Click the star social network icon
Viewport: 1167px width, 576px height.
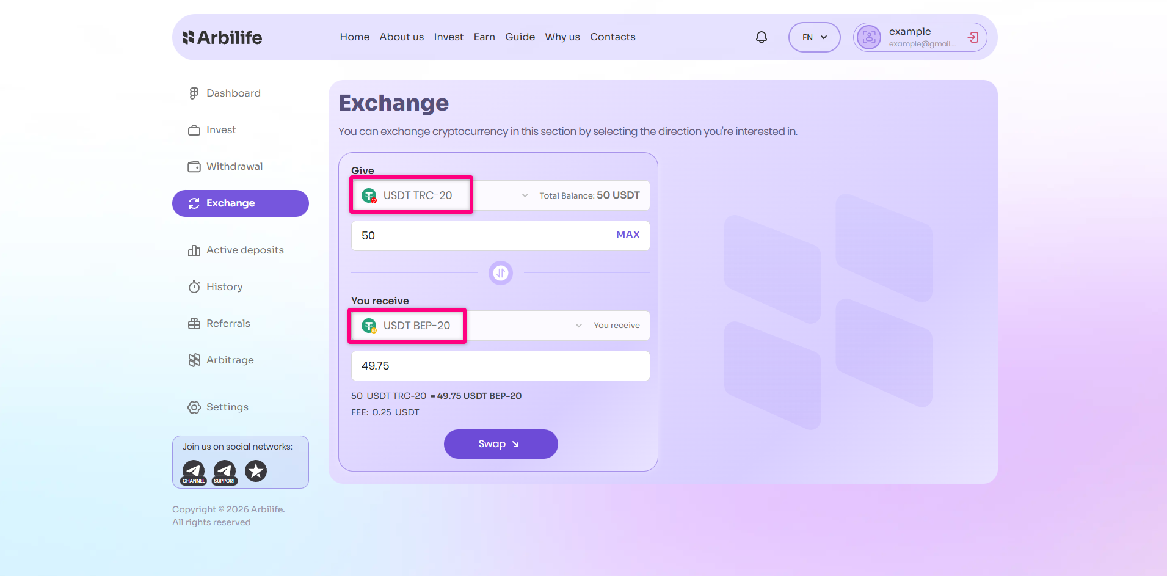[256, 471]
